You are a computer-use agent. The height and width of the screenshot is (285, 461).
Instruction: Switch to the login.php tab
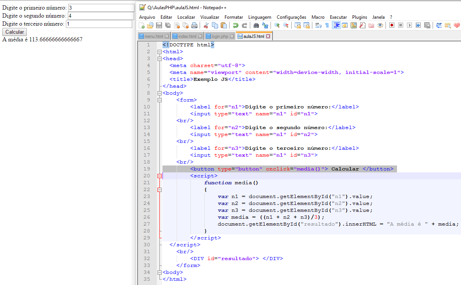coord(220,36)
